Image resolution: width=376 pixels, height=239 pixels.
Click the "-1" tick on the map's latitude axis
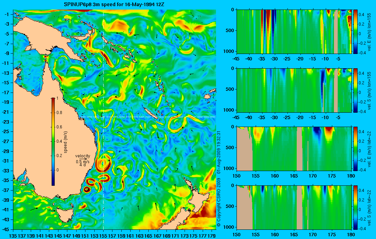click(x=6, y=14)
